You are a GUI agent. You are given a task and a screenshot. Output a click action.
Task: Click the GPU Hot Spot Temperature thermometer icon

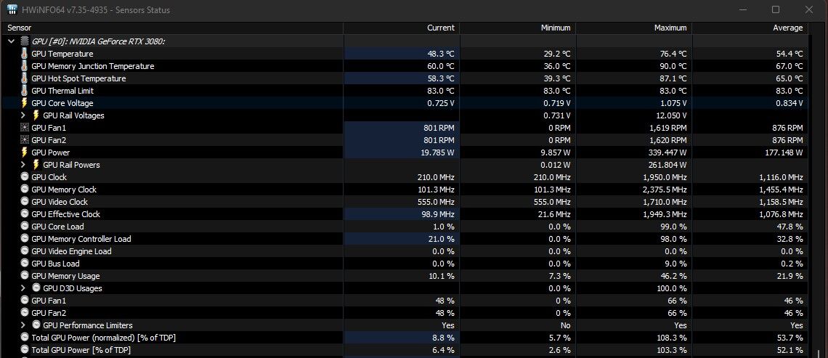coord(24,78)
